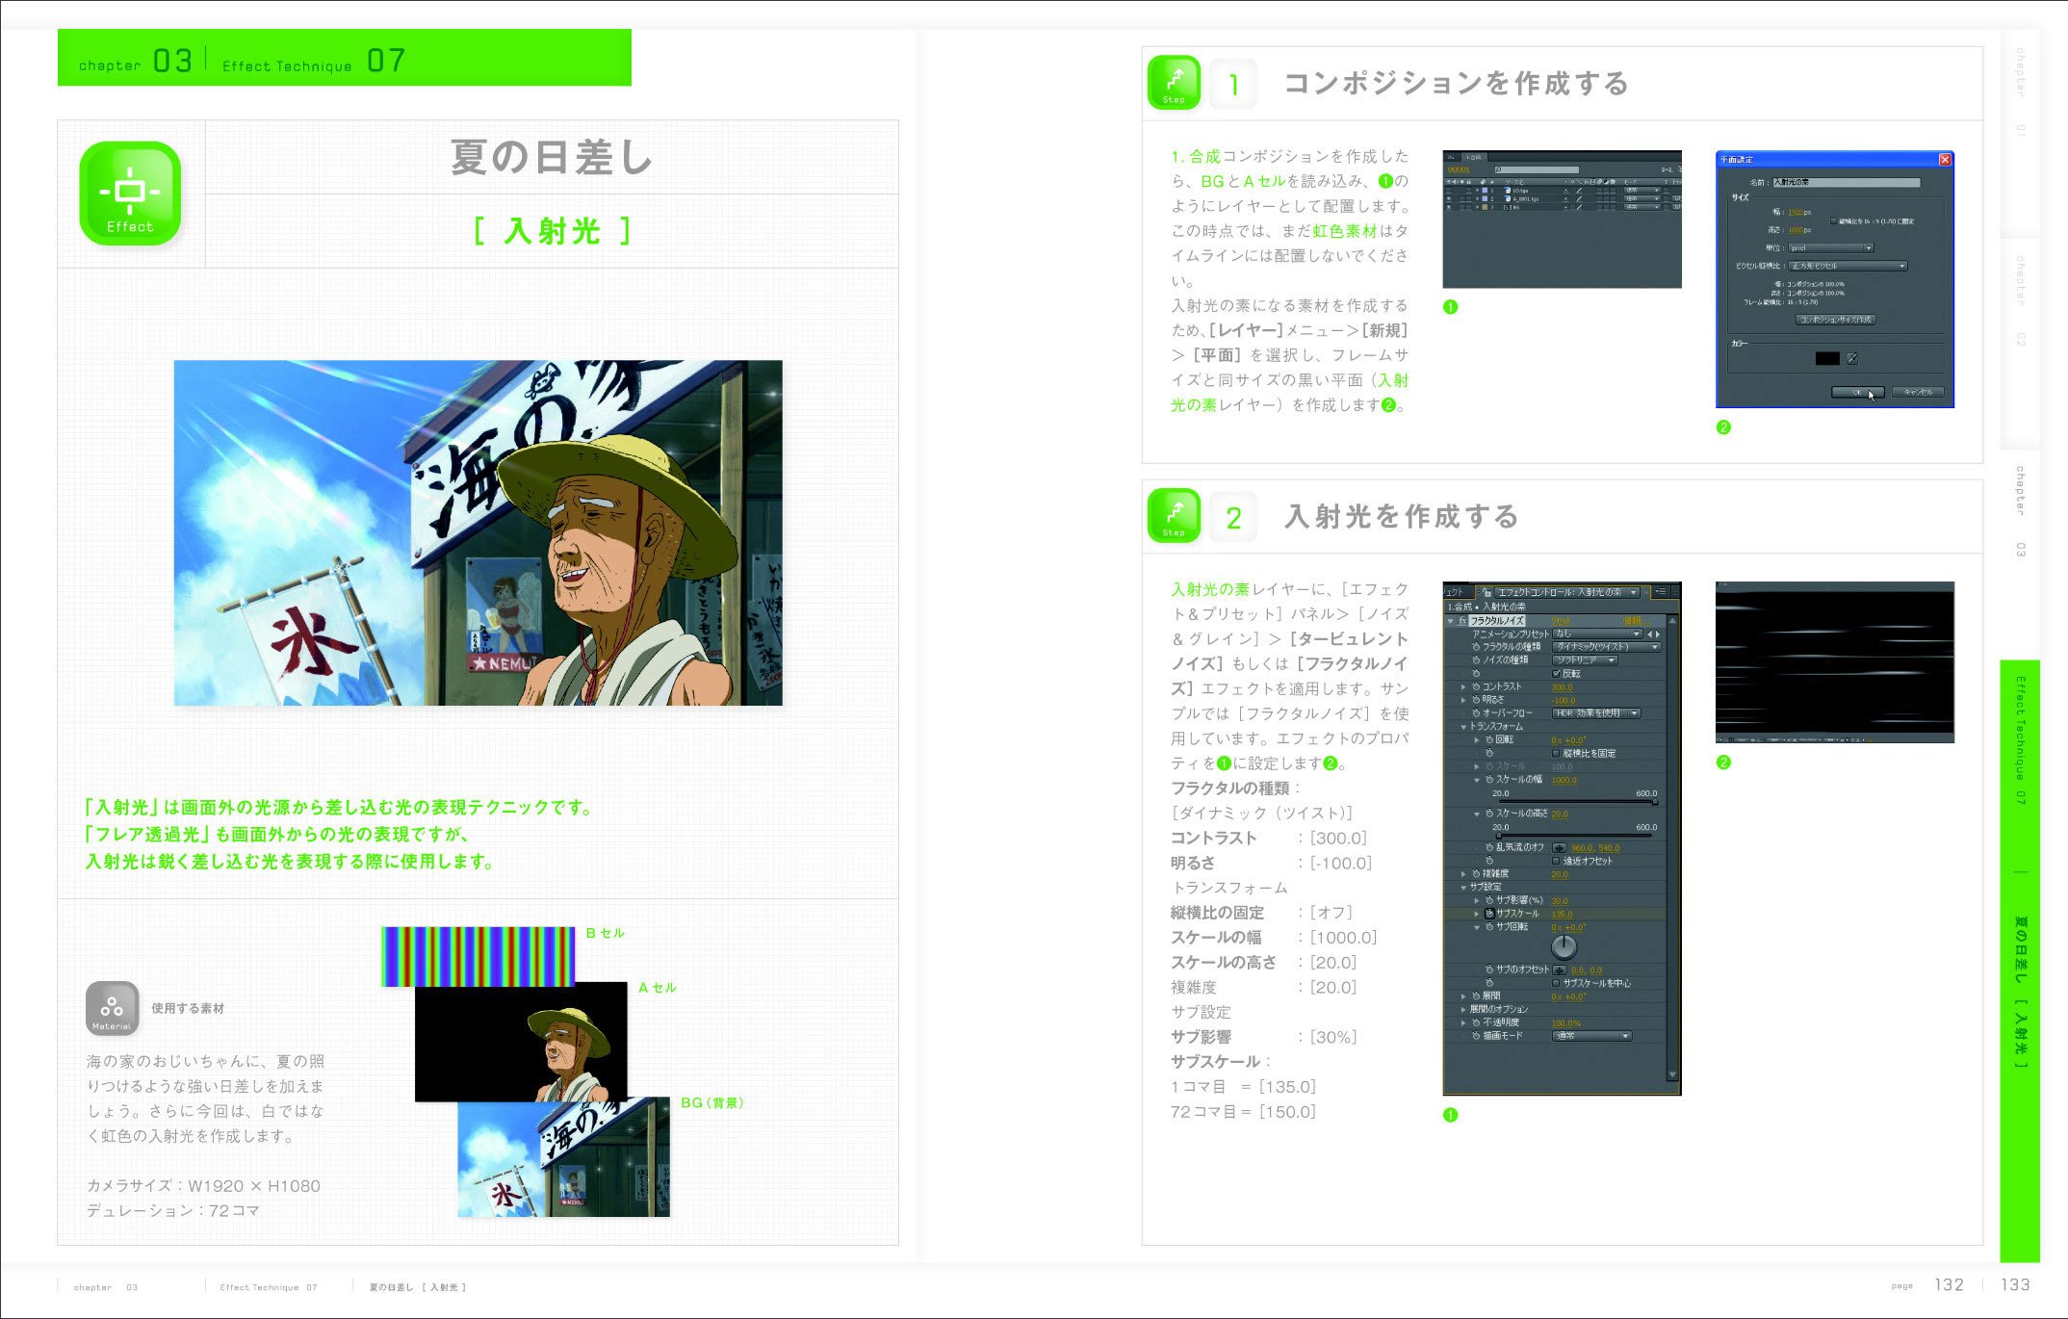Click gray Material icon
This screenshot has width=2068, height=1319.
click(x=112, y=1008)
